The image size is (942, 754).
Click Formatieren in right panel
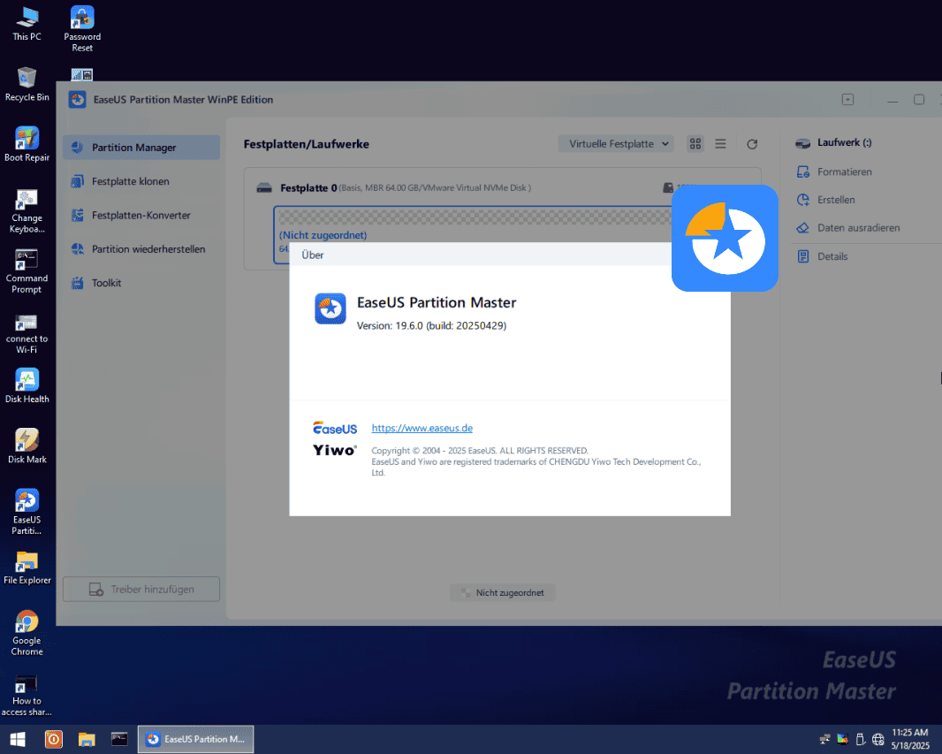pyautogui.click(x=834, y=171)
